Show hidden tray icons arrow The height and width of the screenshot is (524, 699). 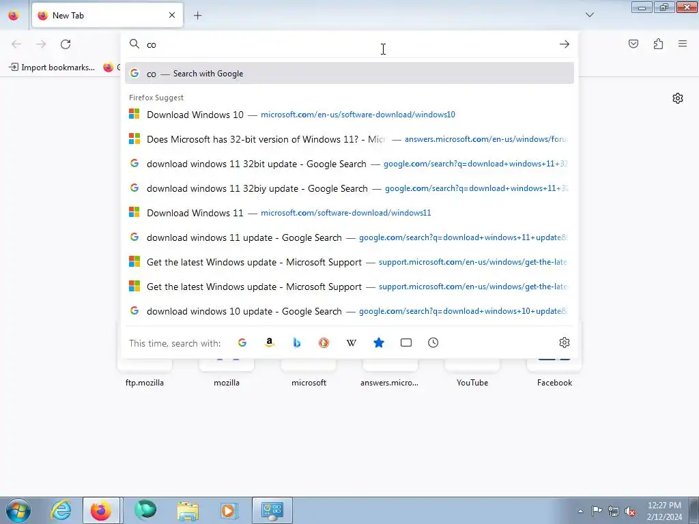click(580, 511)
